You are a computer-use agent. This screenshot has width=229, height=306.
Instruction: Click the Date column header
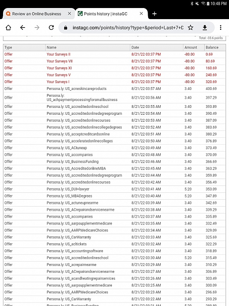[x=135, y=47]
